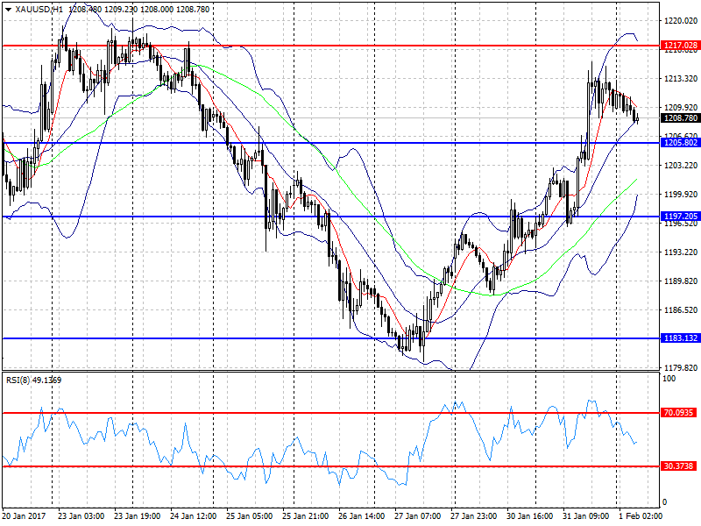The height and width of the screenshot is (526, 701).
Task: Select the blue 1183.132 support price label
Action: tap(680, 338)
